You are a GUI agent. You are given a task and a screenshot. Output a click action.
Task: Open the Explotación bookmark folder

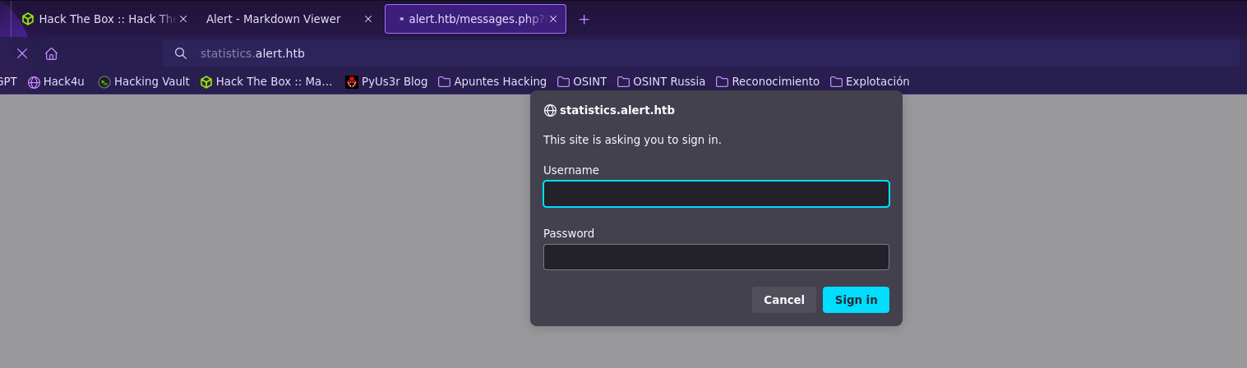(x=870, y=81)
